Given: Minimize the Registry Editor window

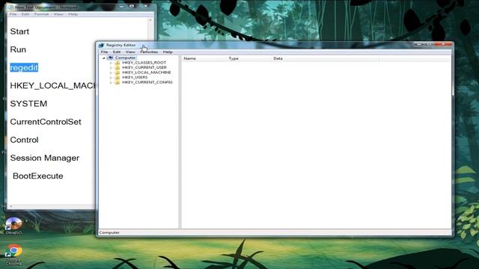Looking at the screenshot, I should (419, 44).
